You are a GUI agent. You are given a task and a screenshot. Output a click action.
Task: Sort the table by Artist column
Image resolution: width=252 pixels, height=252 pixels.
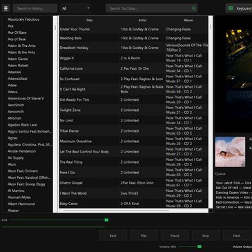[142, 20]
